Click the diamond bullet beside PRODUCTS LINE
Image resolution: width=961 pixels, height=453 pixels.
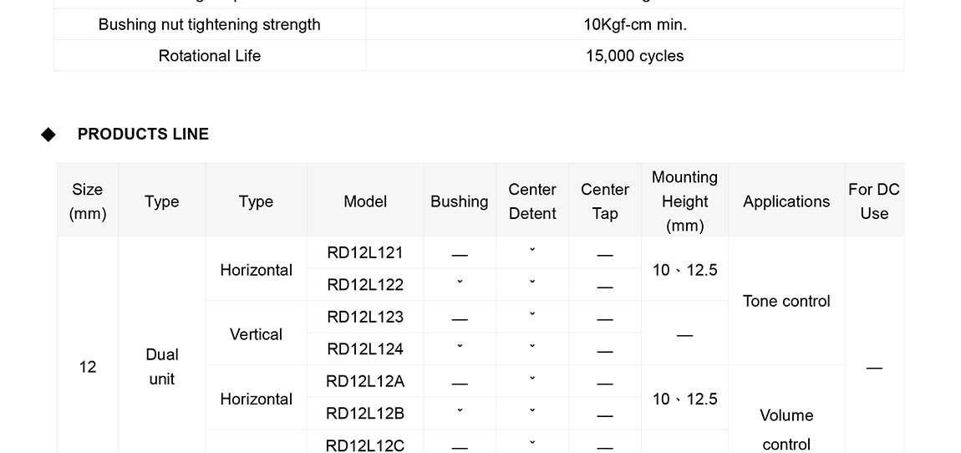tap(48, 135)
